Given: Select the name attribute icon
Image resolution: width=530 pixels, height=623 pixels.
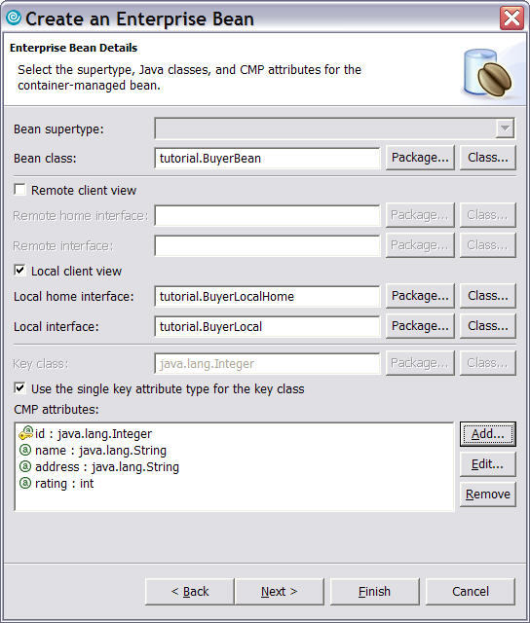Looking at the screenshot, I should [x=25, y=450].
